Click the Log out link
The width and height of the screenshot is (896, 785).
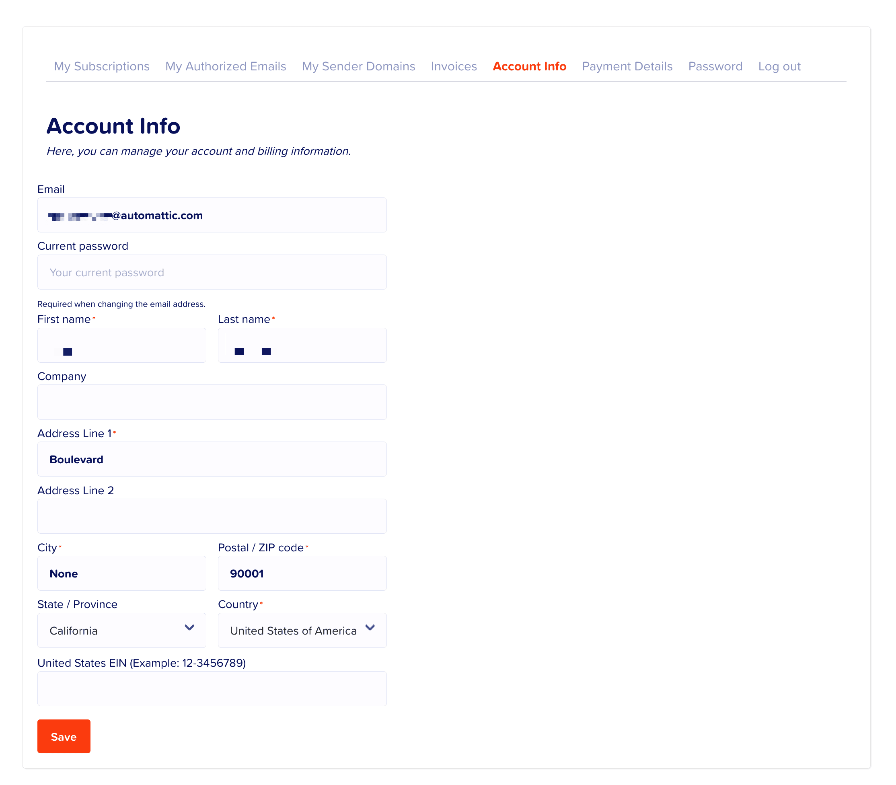pyautogui.click(x=779, y=66)
